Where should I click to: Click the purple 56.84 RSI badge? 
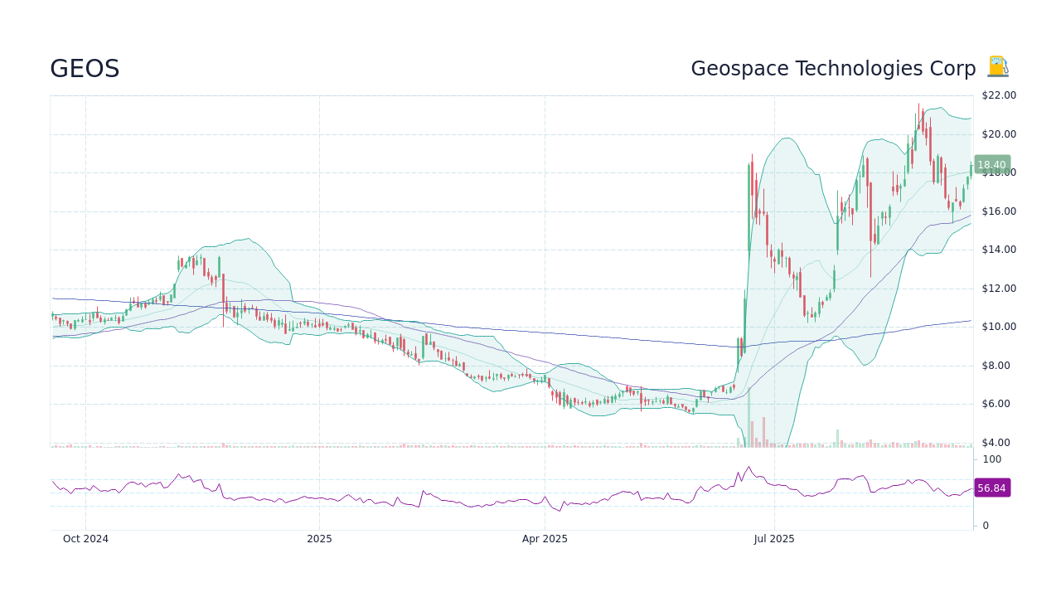point(991,488)
